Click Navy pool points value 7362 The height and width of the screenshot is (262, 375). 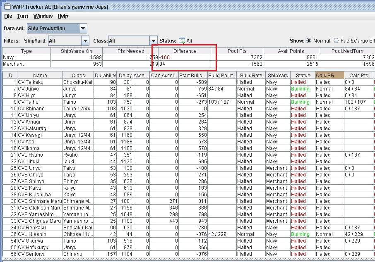click(x=256, y=57)
